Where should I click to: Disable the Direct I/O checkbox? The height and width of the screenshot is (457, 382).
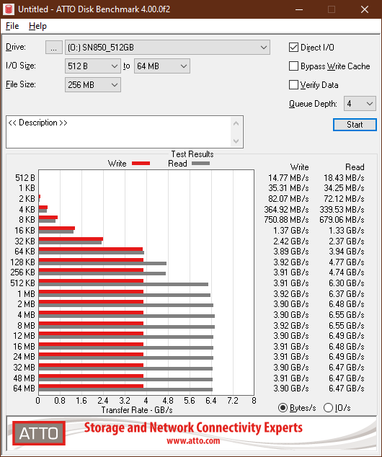point(293,48)
